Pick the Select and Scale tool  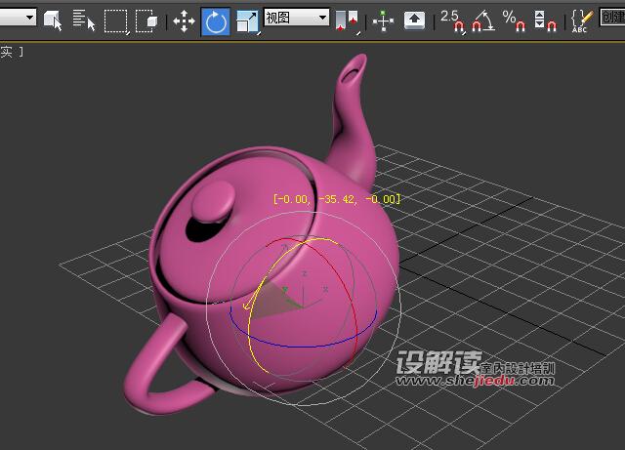(247, 20)
